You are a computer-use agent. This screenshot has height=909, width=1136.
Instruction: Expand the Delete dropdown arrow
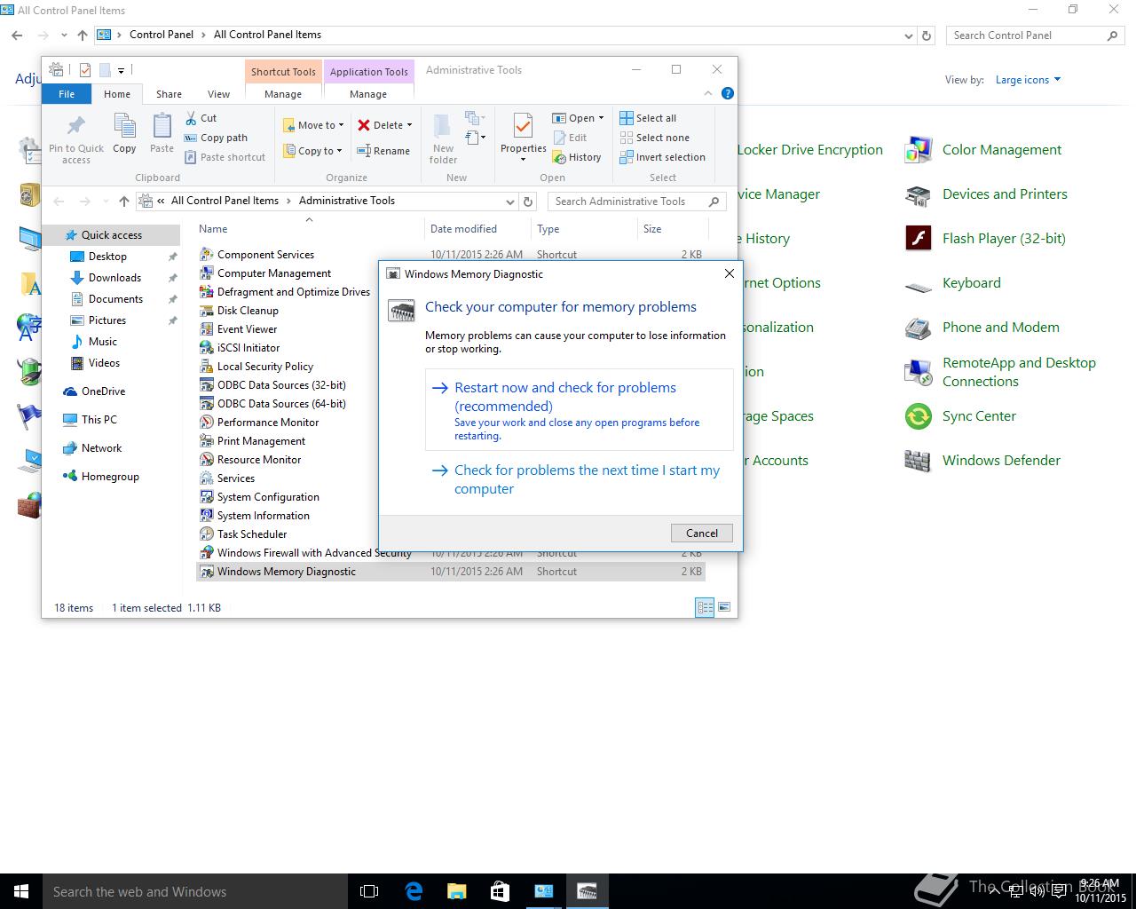click(x=409, y=125)
